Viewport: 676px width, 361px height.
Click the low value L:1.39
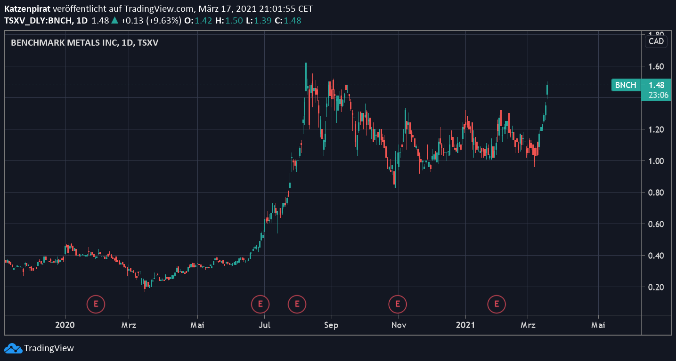[x=258, y=20]
